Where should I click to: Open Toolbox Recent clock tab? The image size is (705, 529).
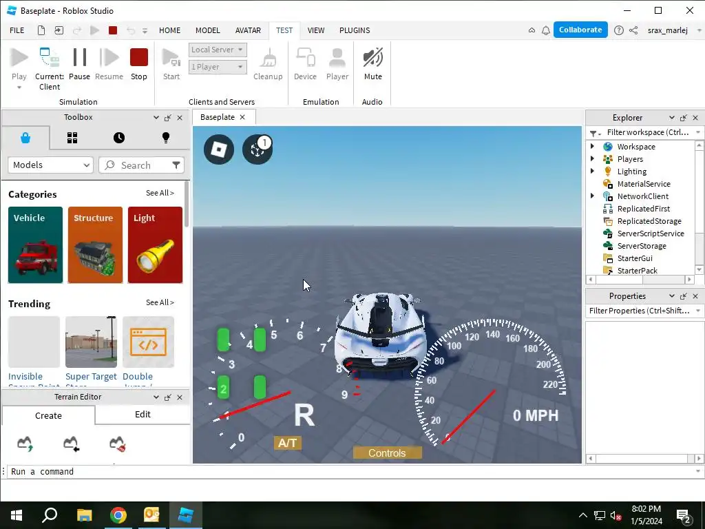point(119,138)
